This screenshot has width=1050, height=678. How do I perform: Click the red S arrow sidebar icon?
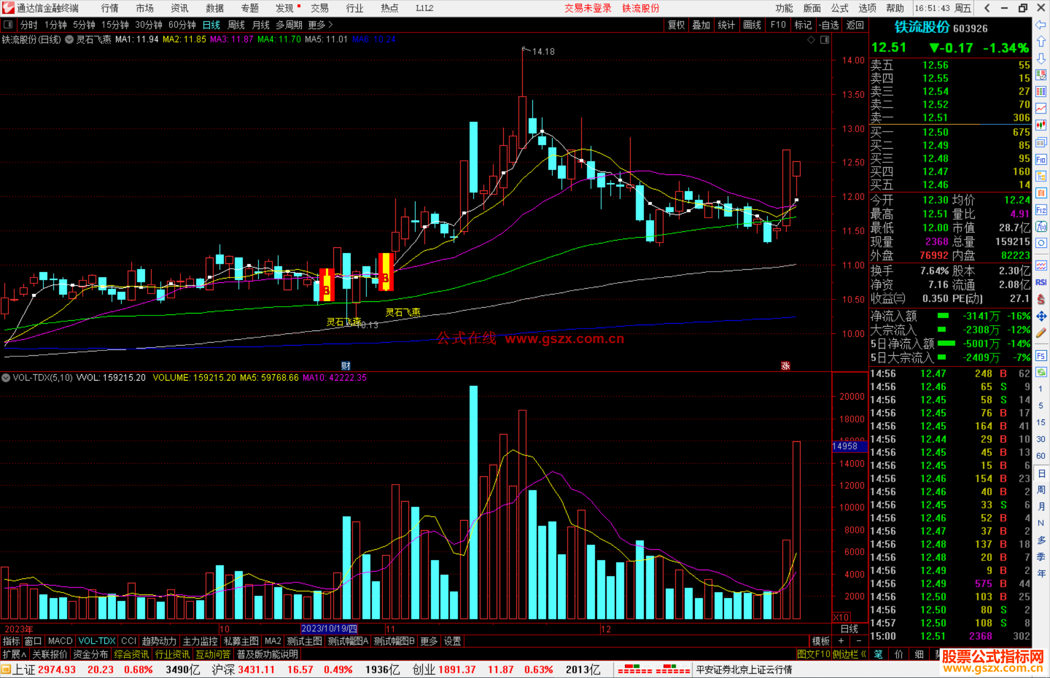[x=1041, y=299]
